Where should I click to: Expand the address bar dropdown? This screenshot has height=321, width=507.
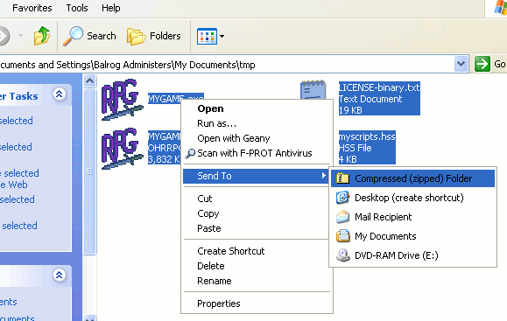click(461, 64)
